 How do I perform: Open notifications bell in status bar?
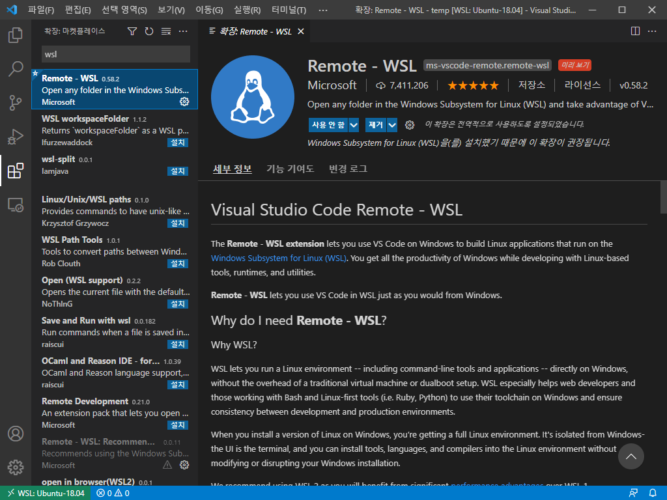(x=653, y=493)
